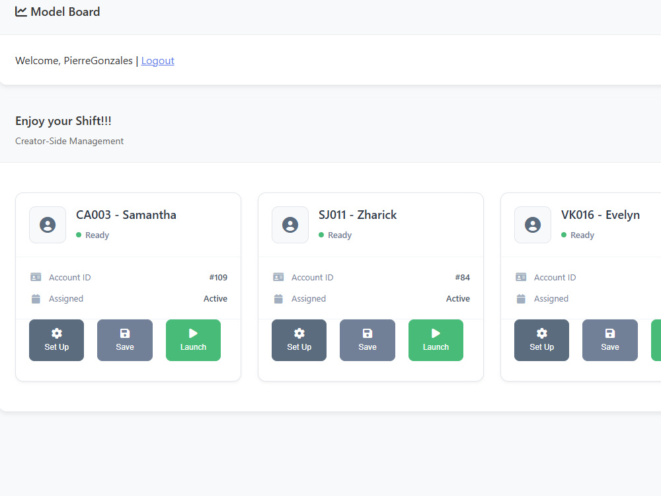Click the Account ID label in Samantha's card
Viewport: 661px width, 496px height.
[x=69, y=278]
